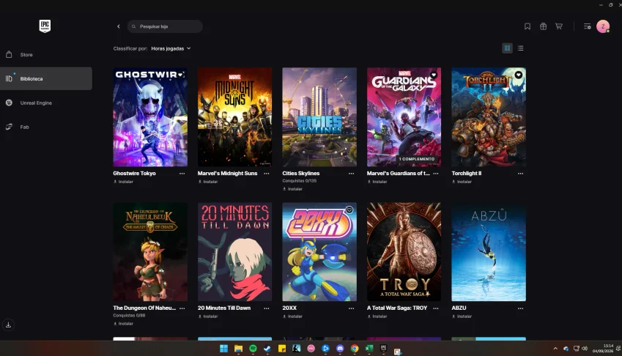Go back with the arrow button
Screen dimensions: 622x356
[x=118, y=26]
